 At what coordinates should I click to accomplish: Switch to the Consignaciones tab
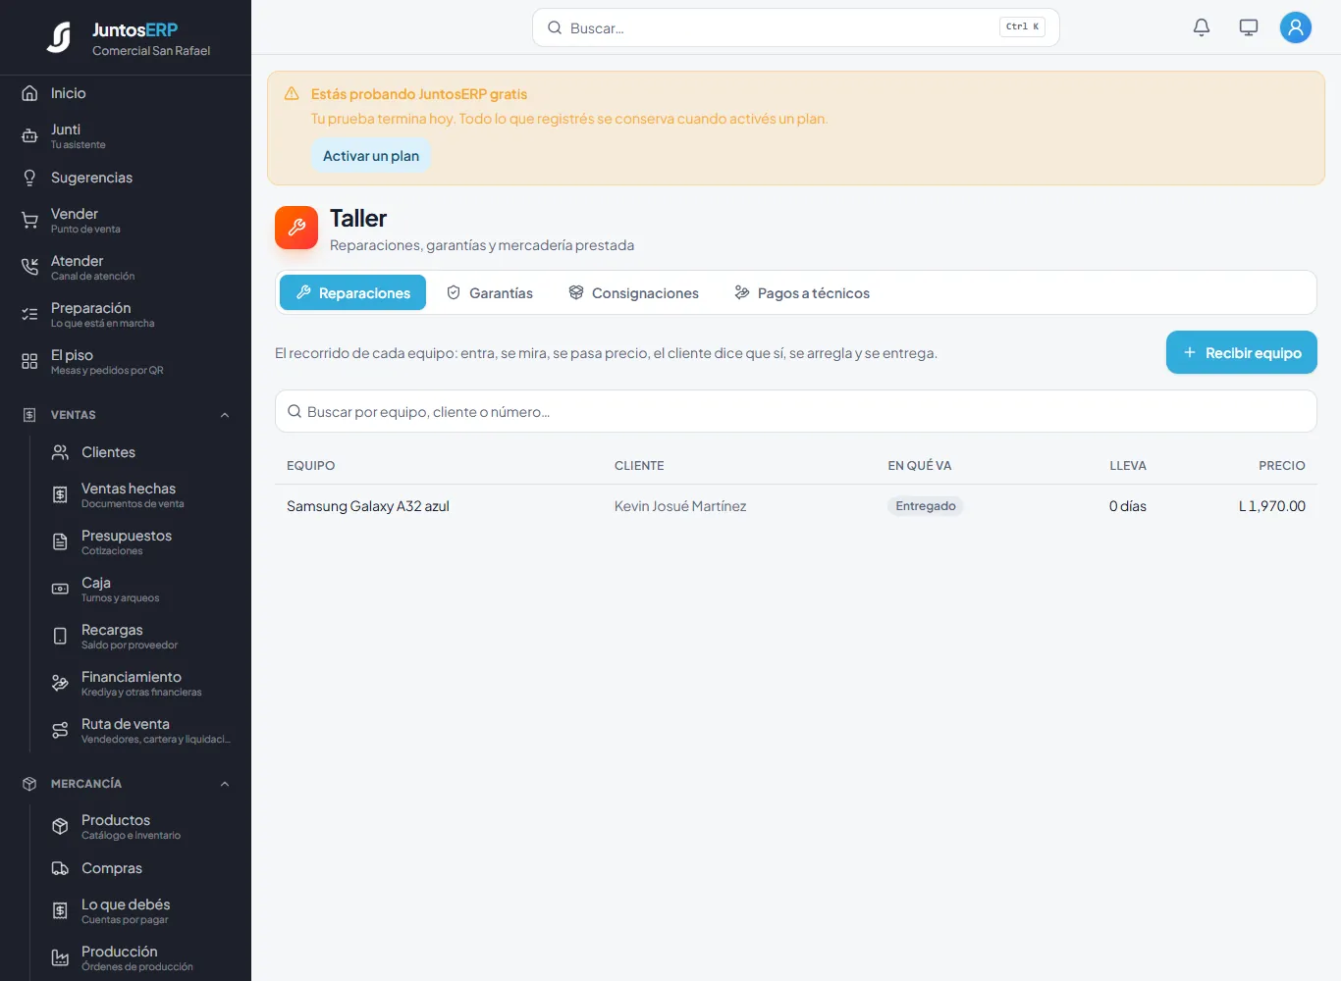(633, 292)
